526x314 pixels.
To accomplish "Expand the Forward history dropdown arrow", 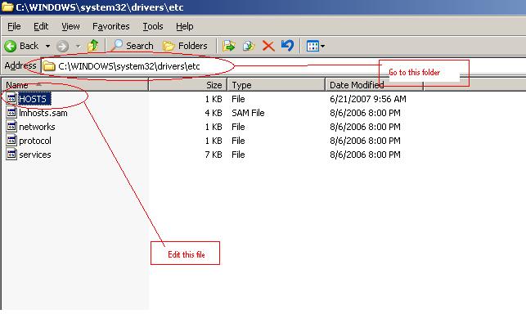I will pyautogui.click(x=79, y=46).
